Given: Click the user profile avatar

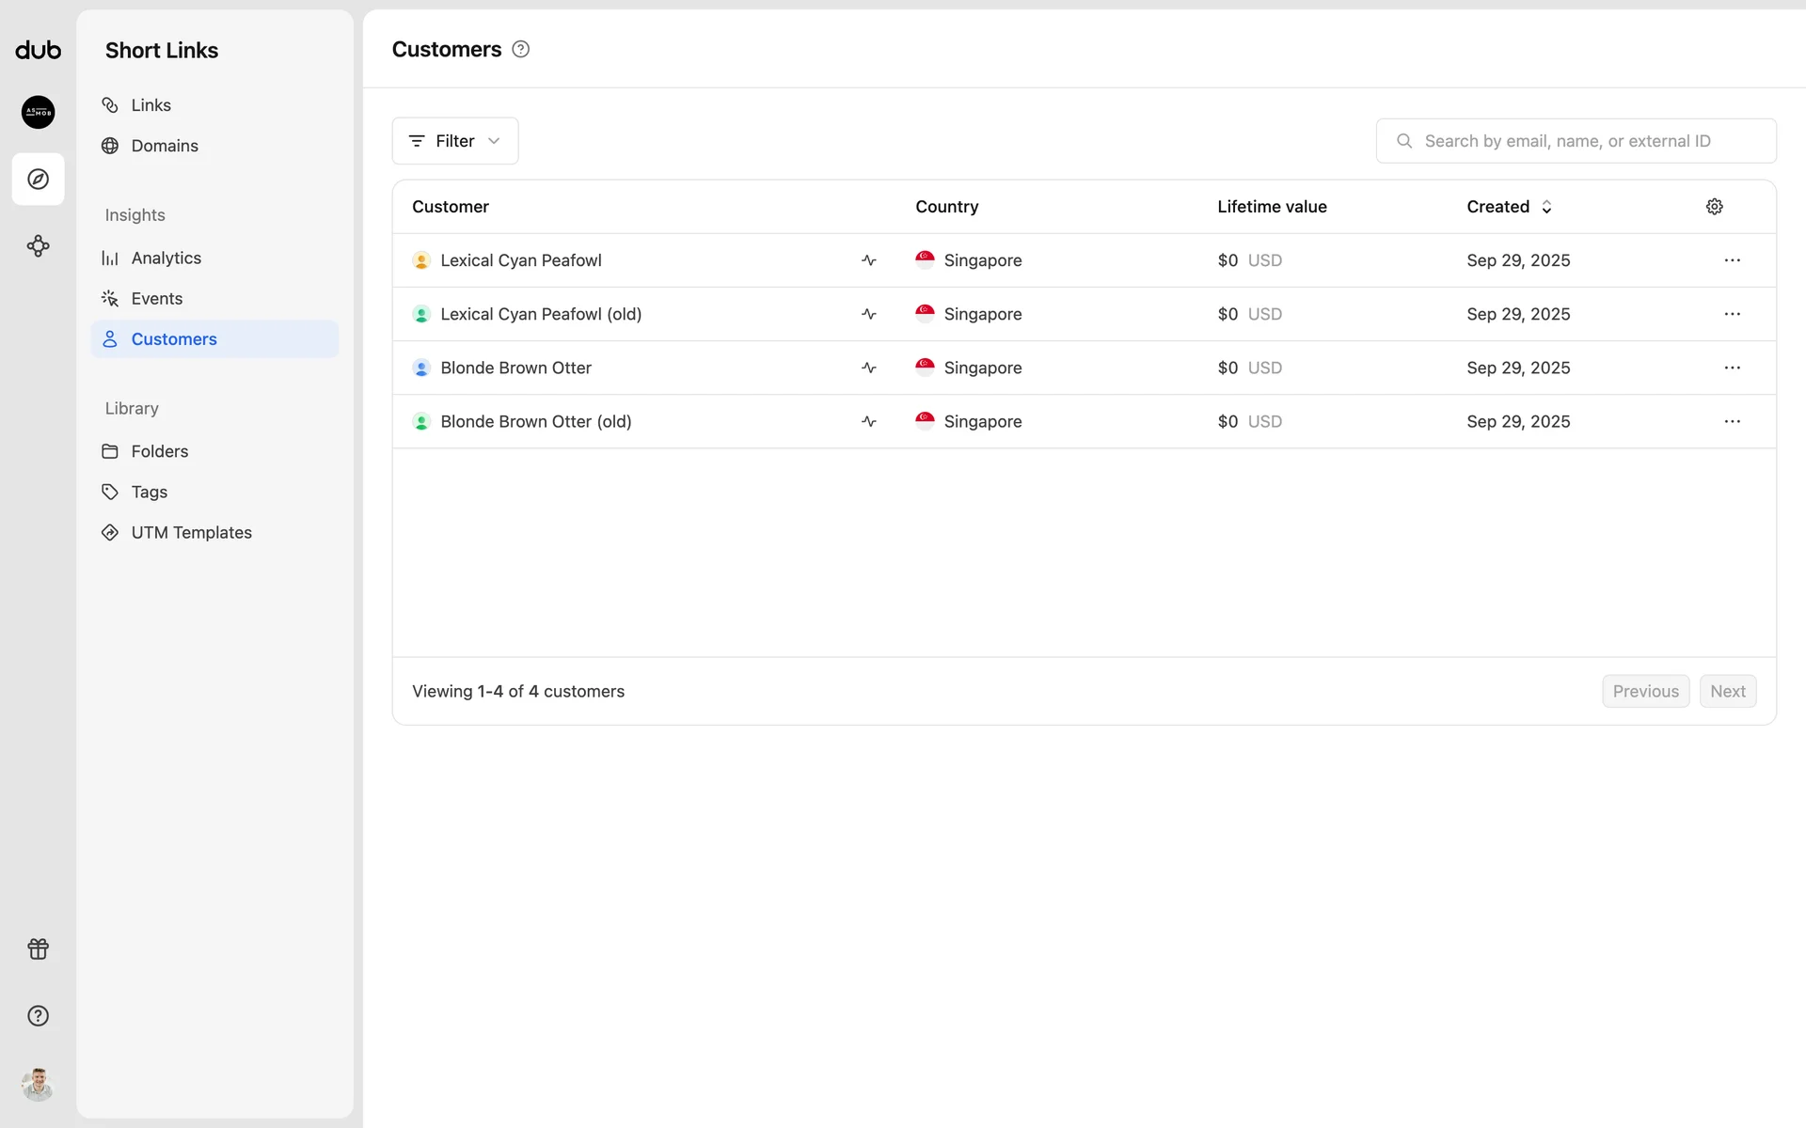Looking at the screenshot, I should (38, 1084).
